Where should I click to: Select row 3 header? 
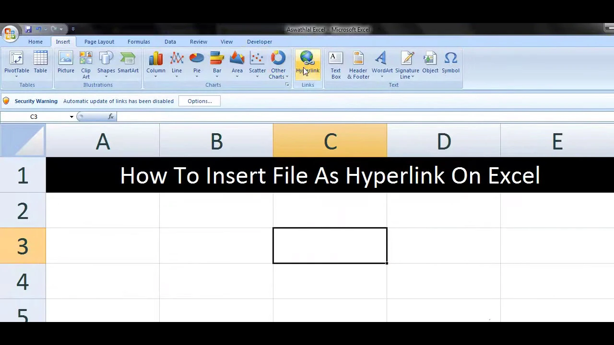coord(23,246)
